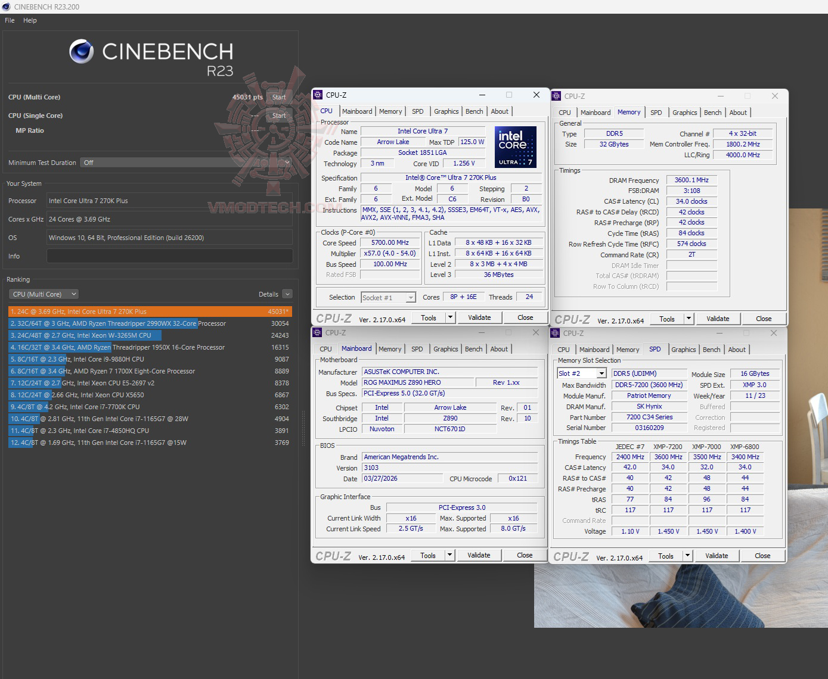Viewport: 828px width, 679px height.
Task: Switch to CPU tab in the CPU-Z window showing Memory
Action: 565,113
